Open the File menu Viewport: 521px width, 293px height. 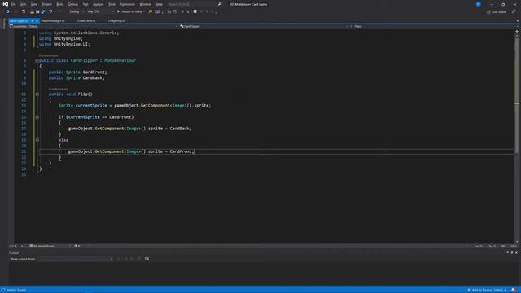[x=13, y=4]
